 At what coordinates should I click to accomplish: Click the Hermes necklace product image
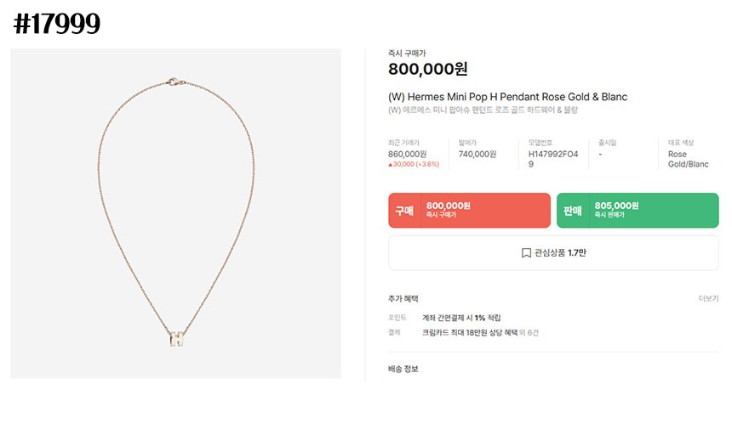click(176, 213)
